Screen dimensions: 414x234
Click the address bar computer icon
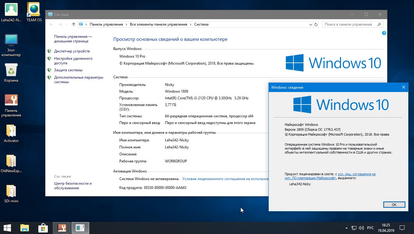pyautogui.click(x=81, y=24)
